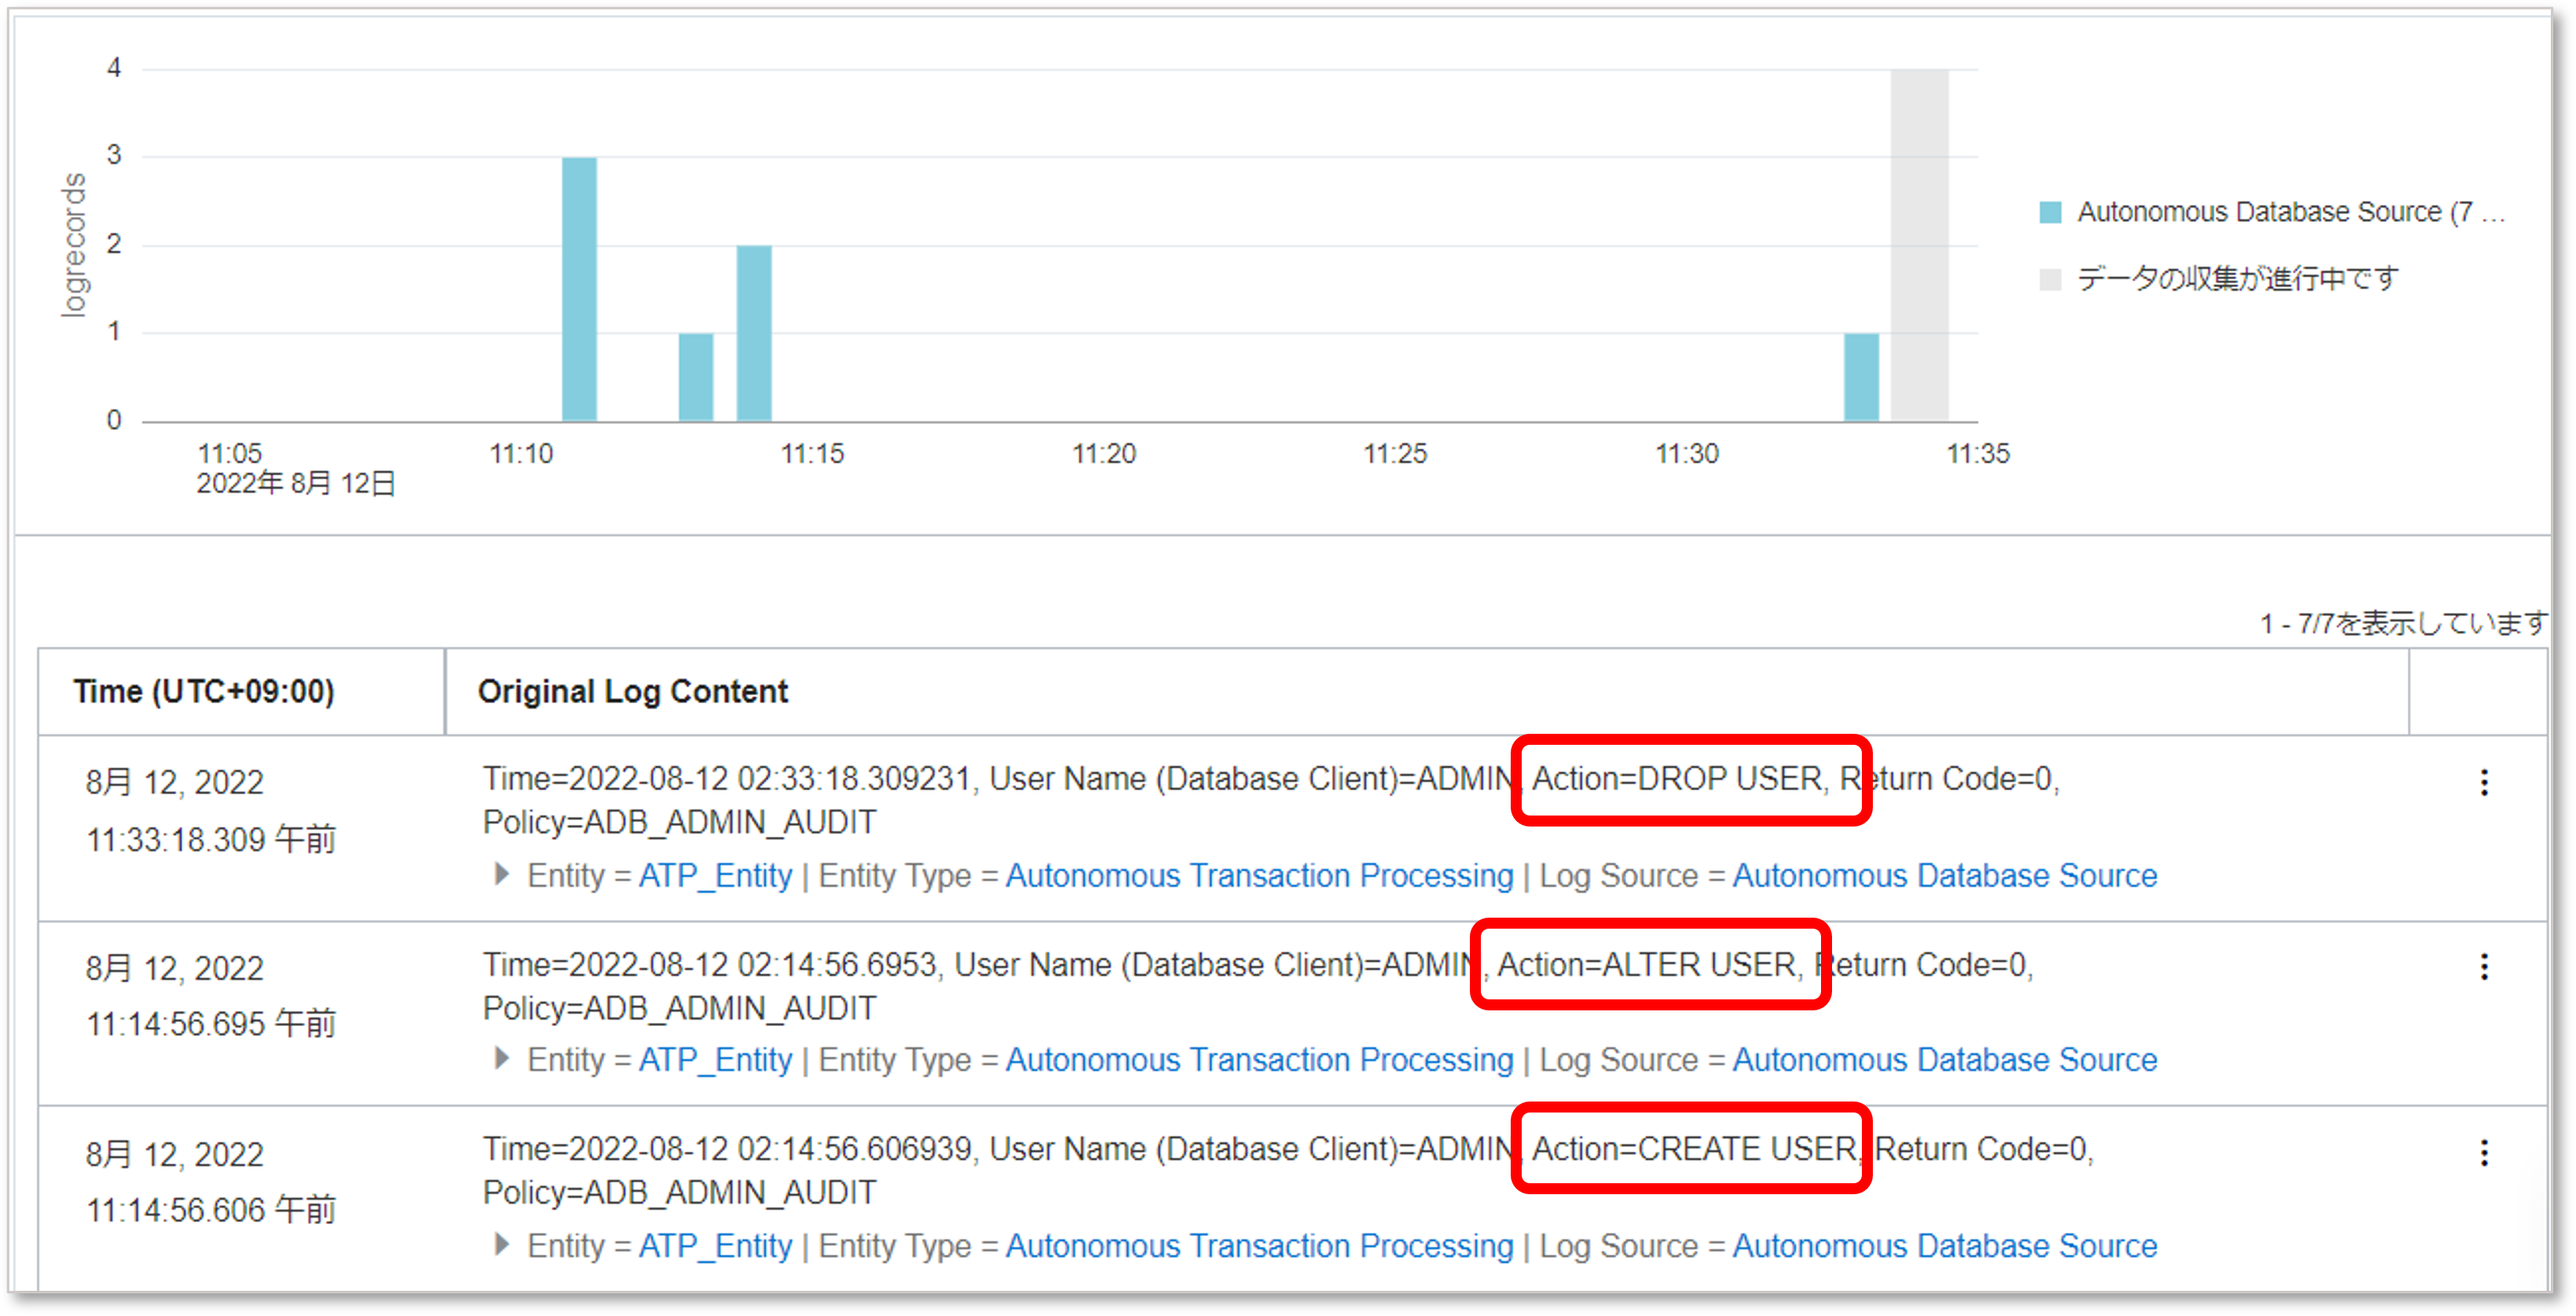
Task: Open the kebab menu for CREATE USER row
Action: 2483,1153
